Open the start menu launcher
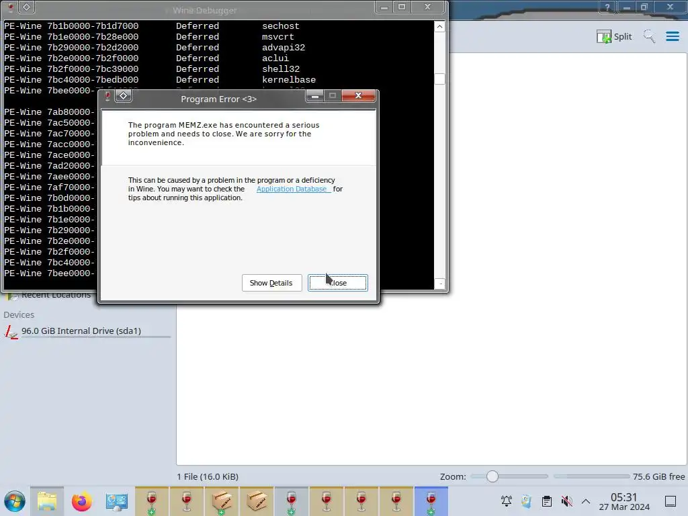The image size is (688, 516). pyautogui.click(x=15, y=501)
